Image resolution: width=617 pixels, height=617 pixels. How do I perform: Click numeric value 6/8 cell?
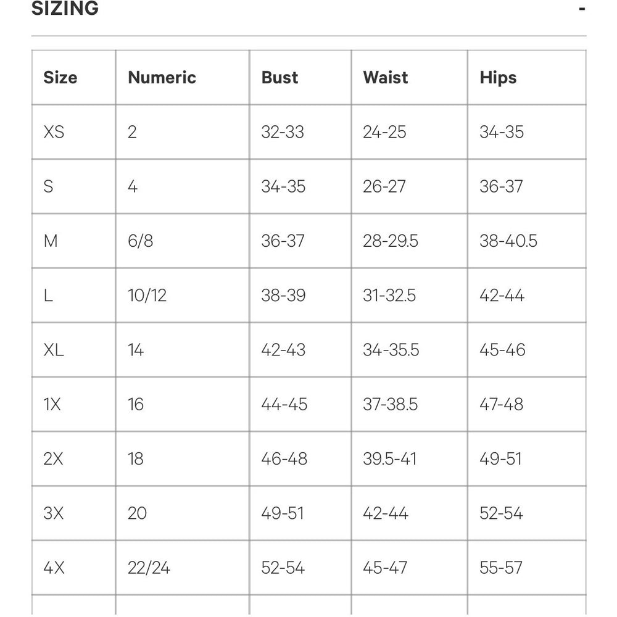pyautogui.click(x=141, y=241)
